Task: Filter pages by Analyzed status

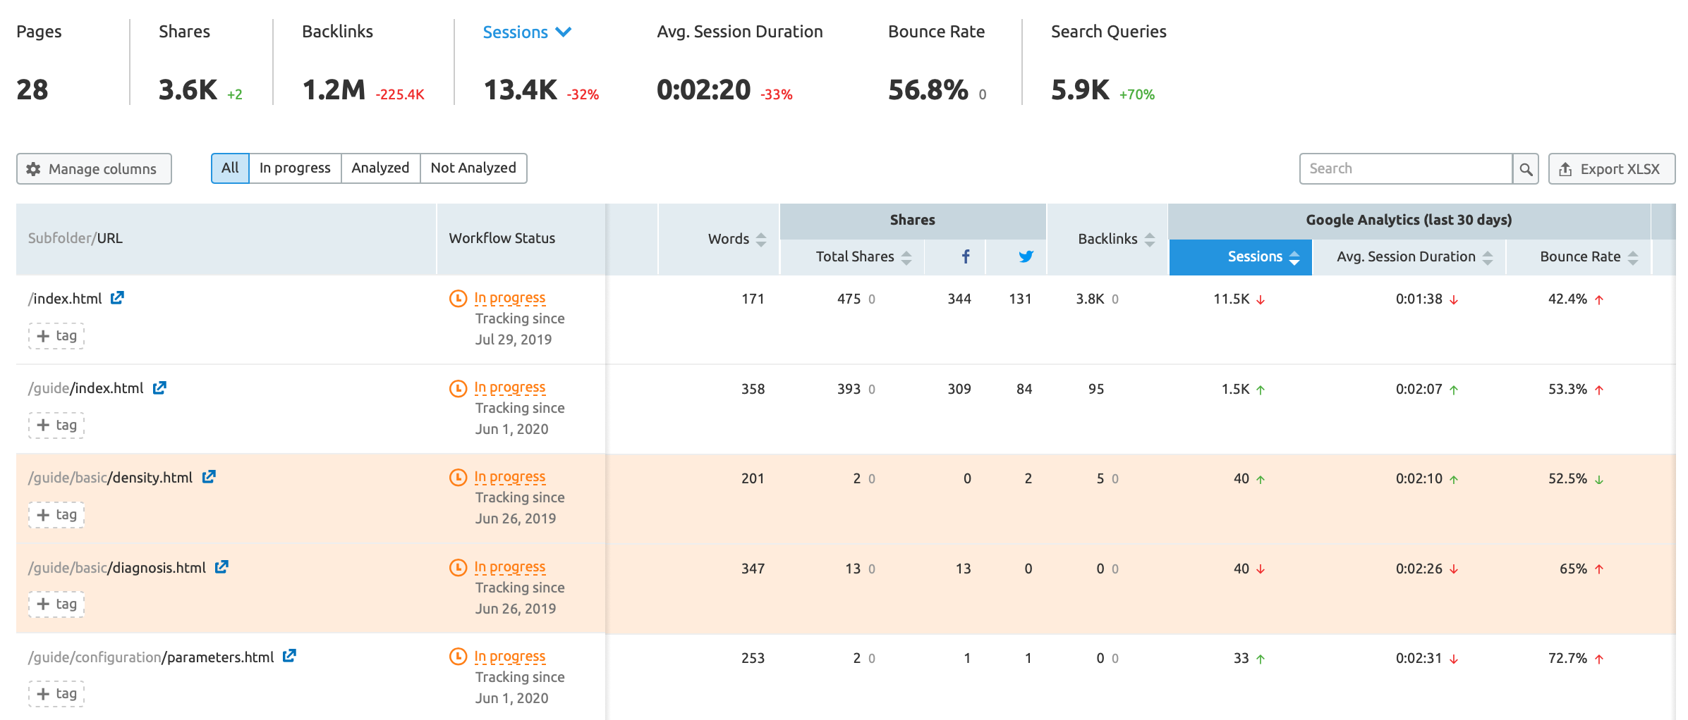Action: click(x=380, y=168)
